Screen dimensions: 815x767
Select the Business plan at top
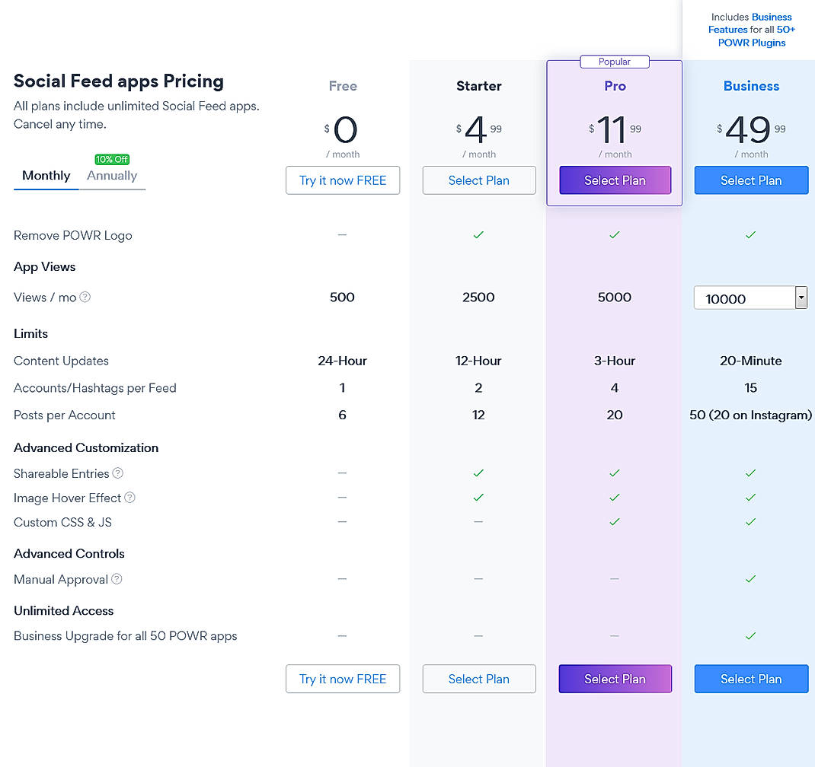click(x=751, y=180)
